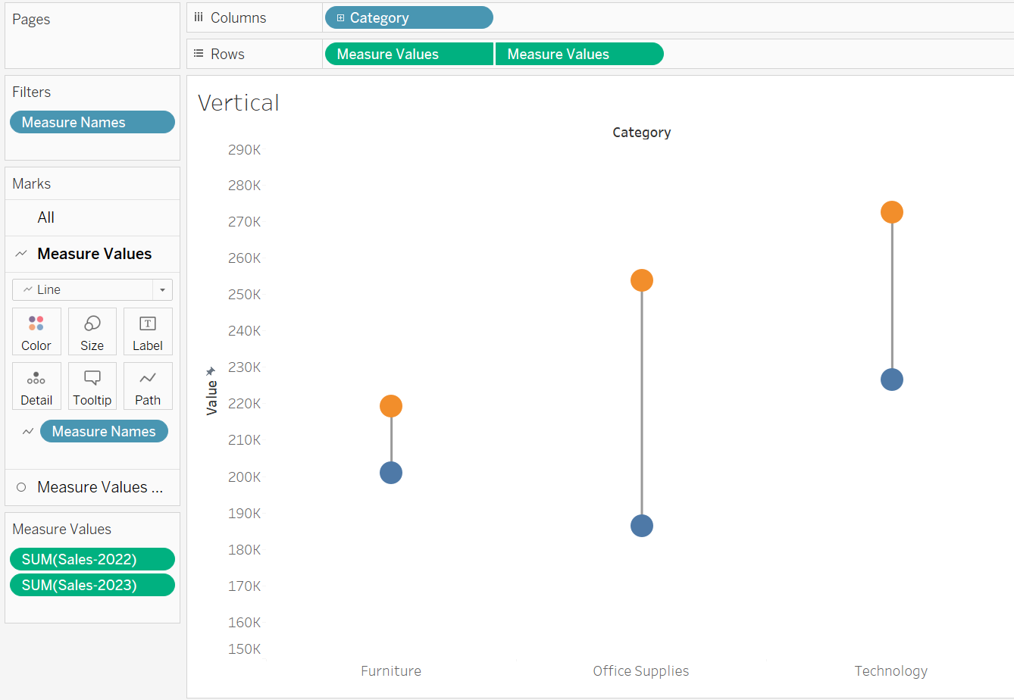
Task: Click the orange Technology mark in the chart
Action: point(891,212)
